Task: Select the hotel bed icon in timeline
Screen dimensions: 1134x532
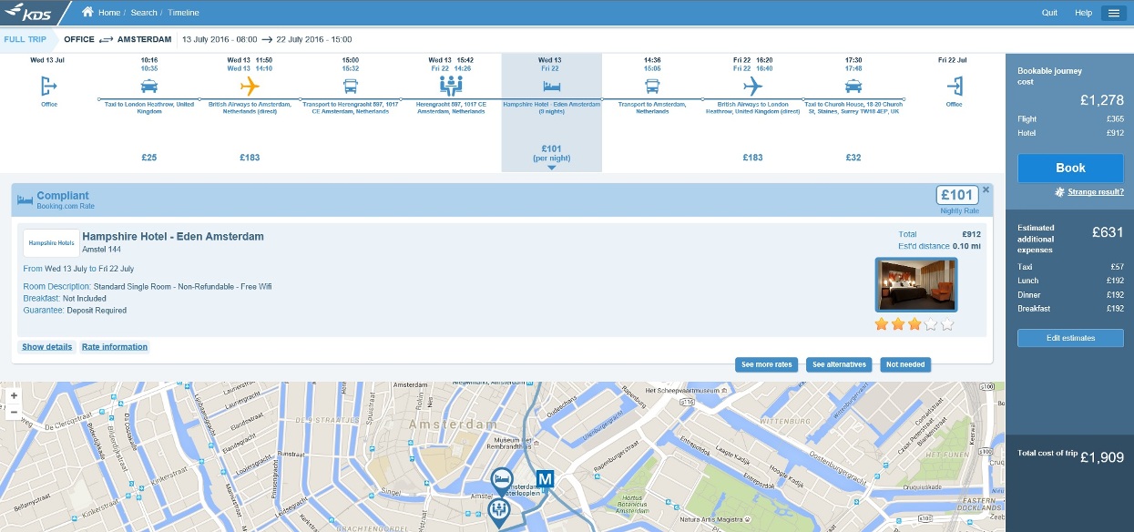Action: click(x=551, y=87)
